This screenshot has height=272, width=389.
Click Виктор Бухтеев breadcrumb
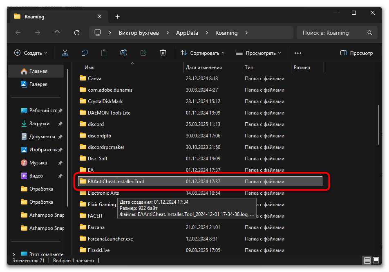pyautogui.click(x=139, y=33)
